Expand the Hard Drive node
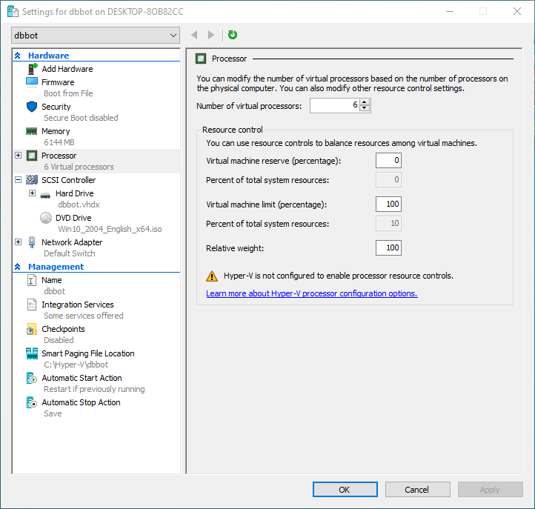 pyautogui.click(x=32, y=193)
